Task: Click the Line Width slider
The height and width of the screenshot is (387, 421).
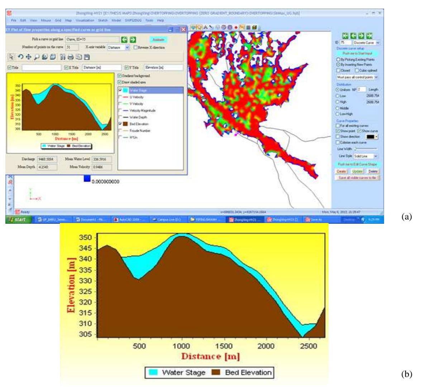Action: [x=365, y=149]
